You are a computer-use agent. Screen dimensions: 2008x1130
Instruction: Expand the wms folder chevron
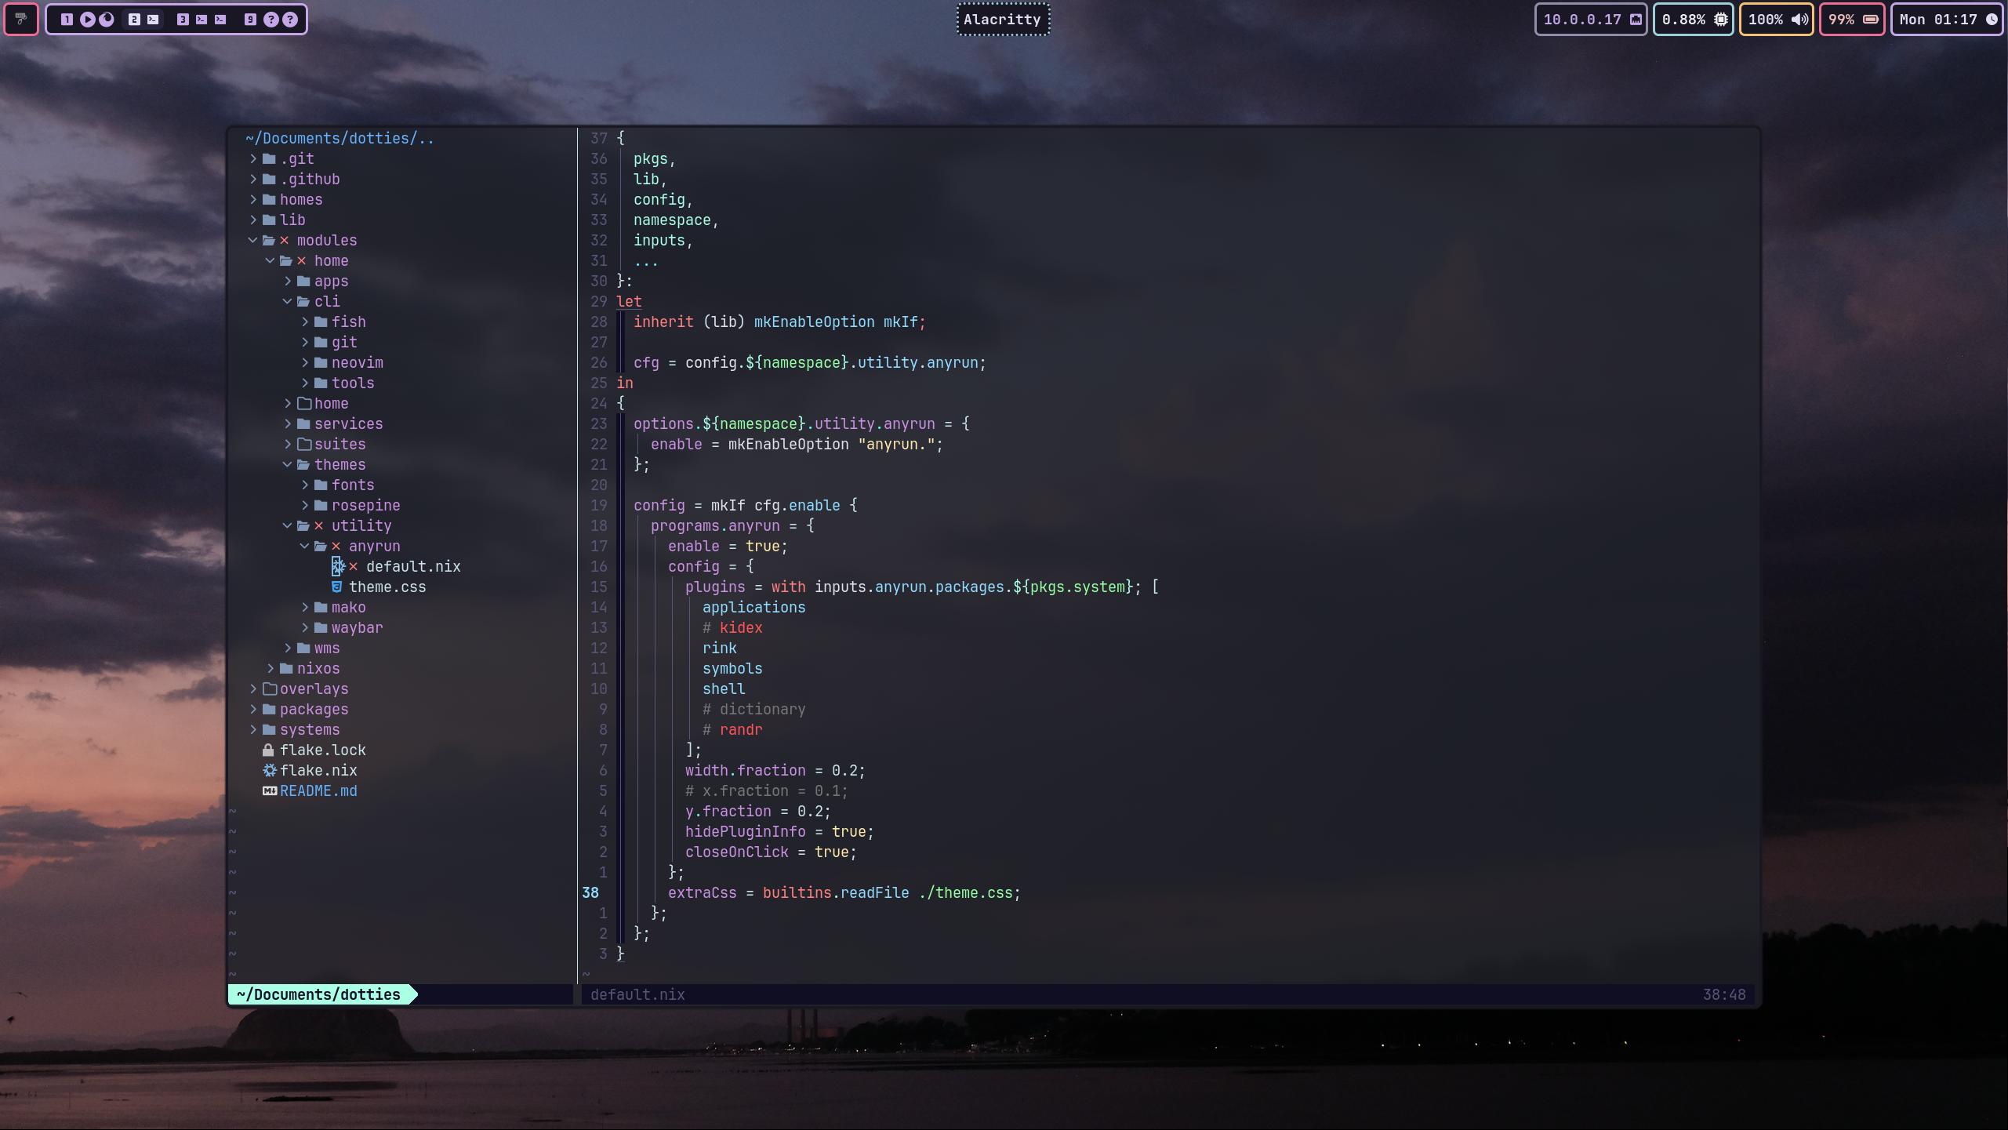coord(287,648)
